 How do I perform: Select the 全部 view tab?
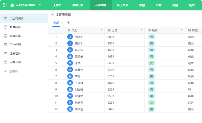tap(56, 23)
